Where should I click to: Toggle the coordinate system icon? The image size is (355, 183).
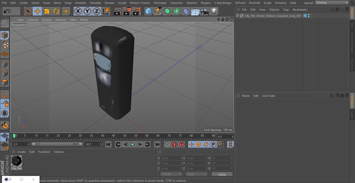106,11
